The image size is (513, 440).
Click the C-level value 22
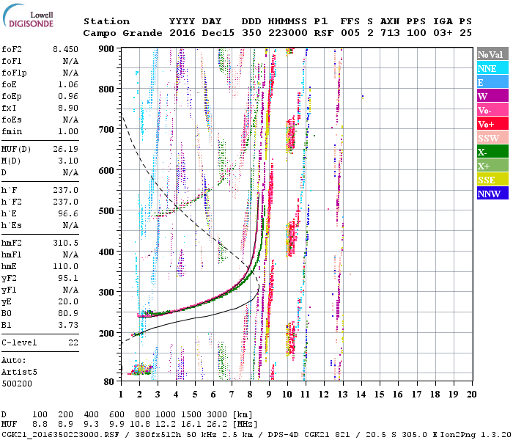tap(73, 342)
